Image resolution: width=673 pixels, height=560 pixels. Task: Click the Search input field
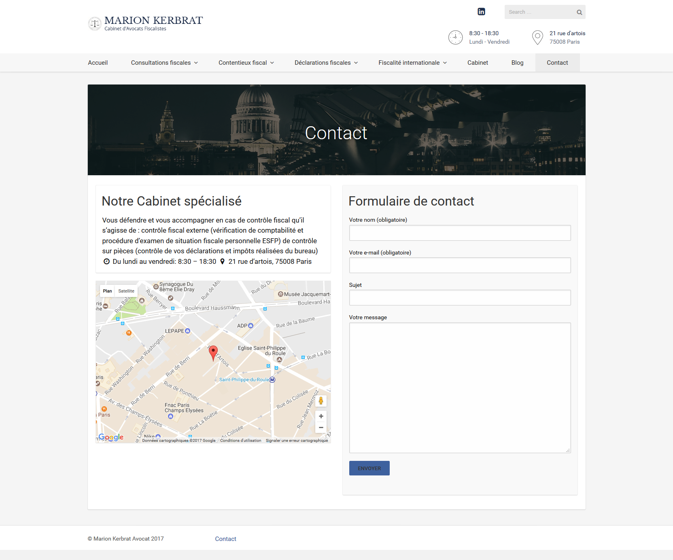(540, 12)
